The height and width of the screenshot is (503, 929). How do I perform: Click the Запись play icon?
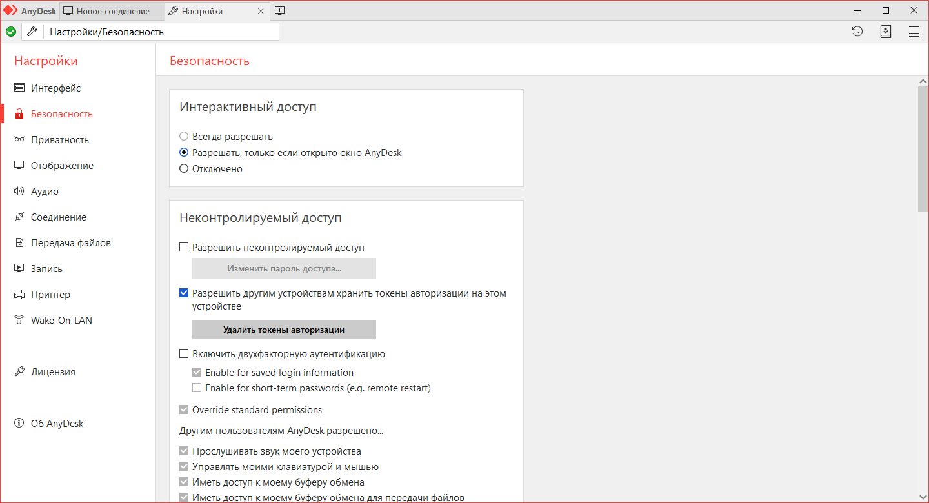point(19,269)
